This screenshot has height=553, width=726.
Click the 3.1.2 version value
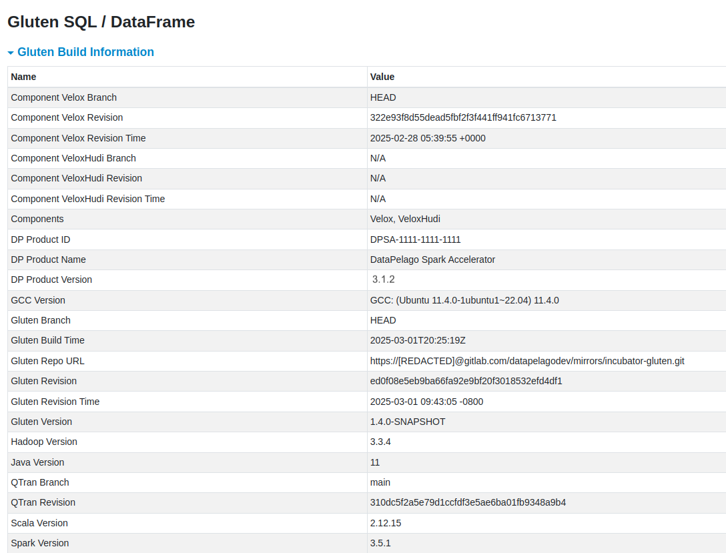384,280
